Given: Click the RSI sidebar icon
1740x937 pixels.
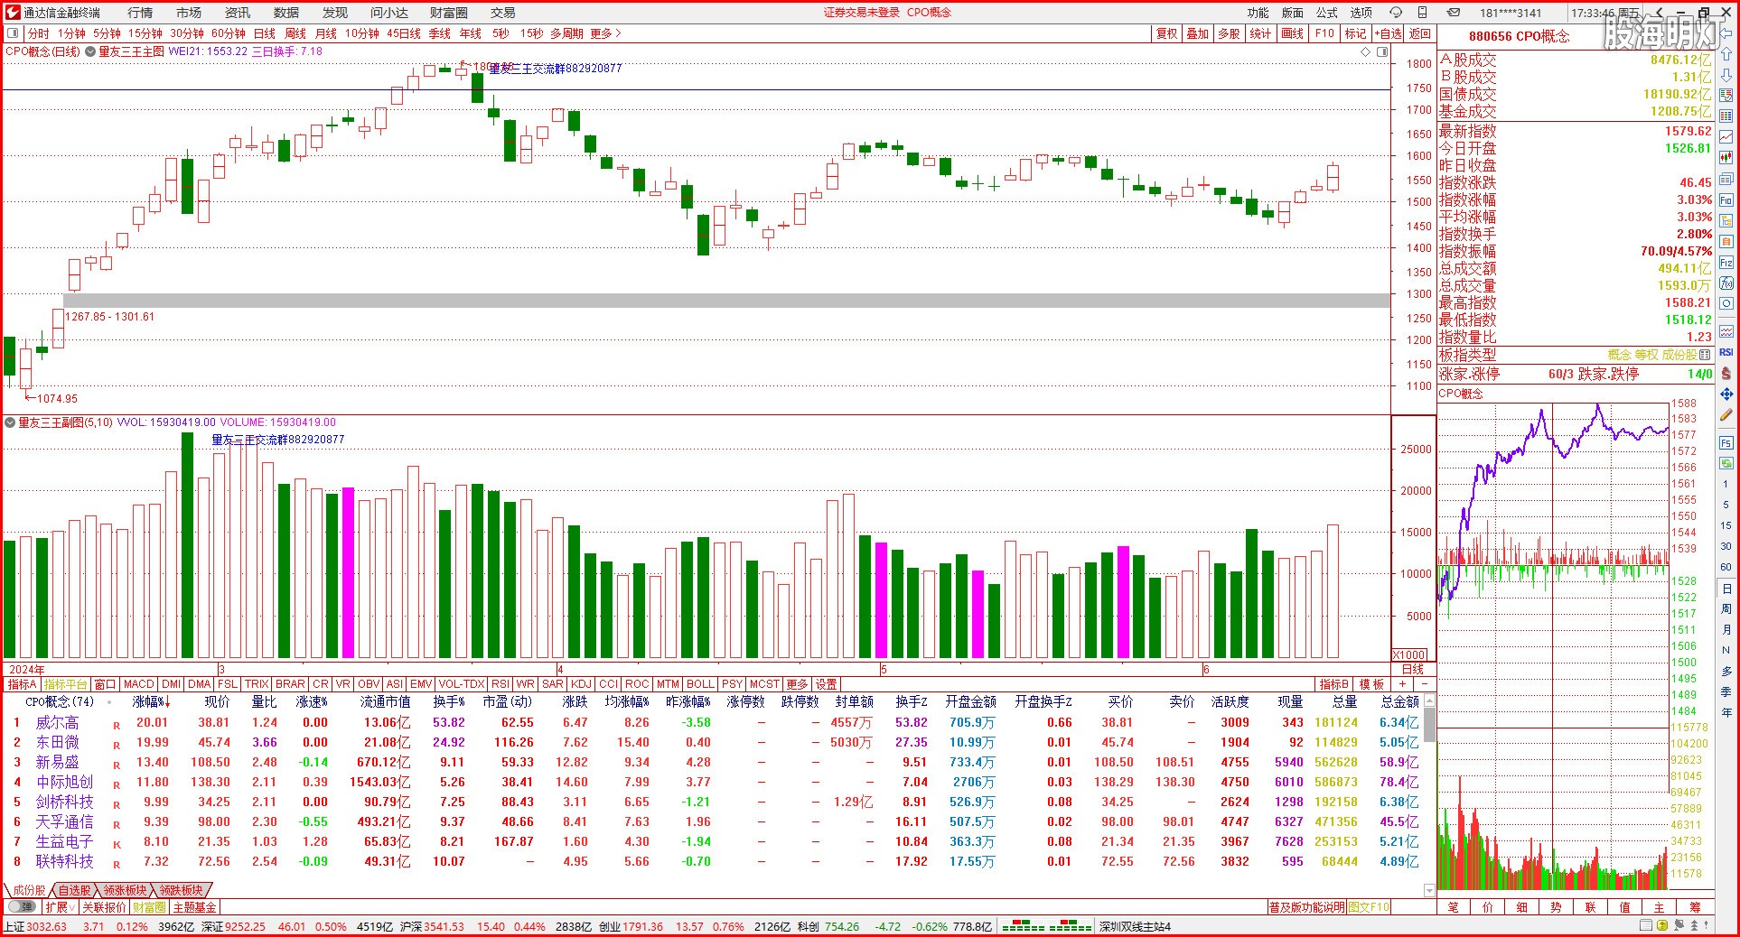Looking at the screenshot, I should coord(1726,352).
